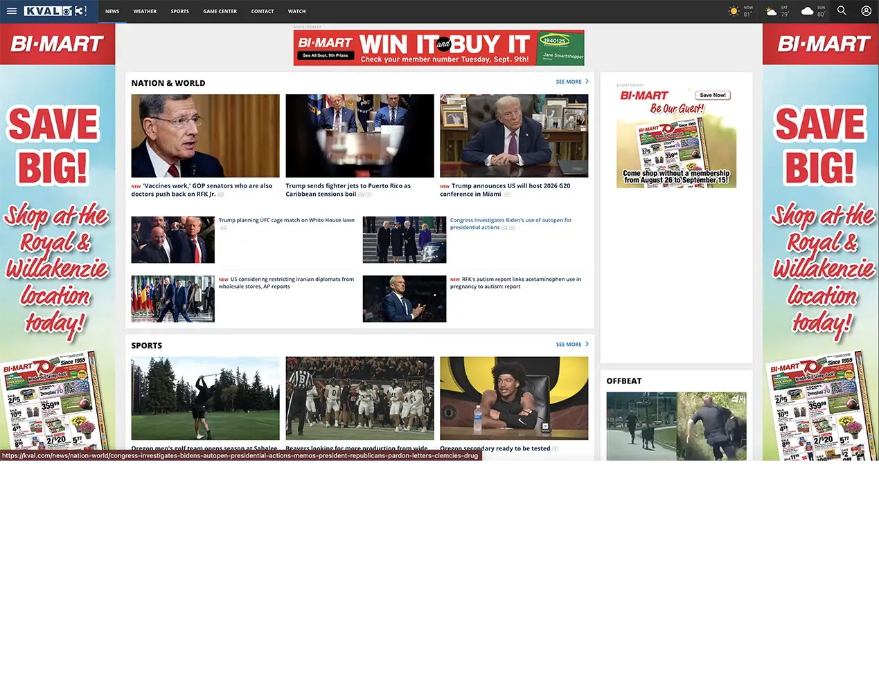
Task: Click the right Bi-Mart 'Save Big!' side ad
Action: [821, 242]
